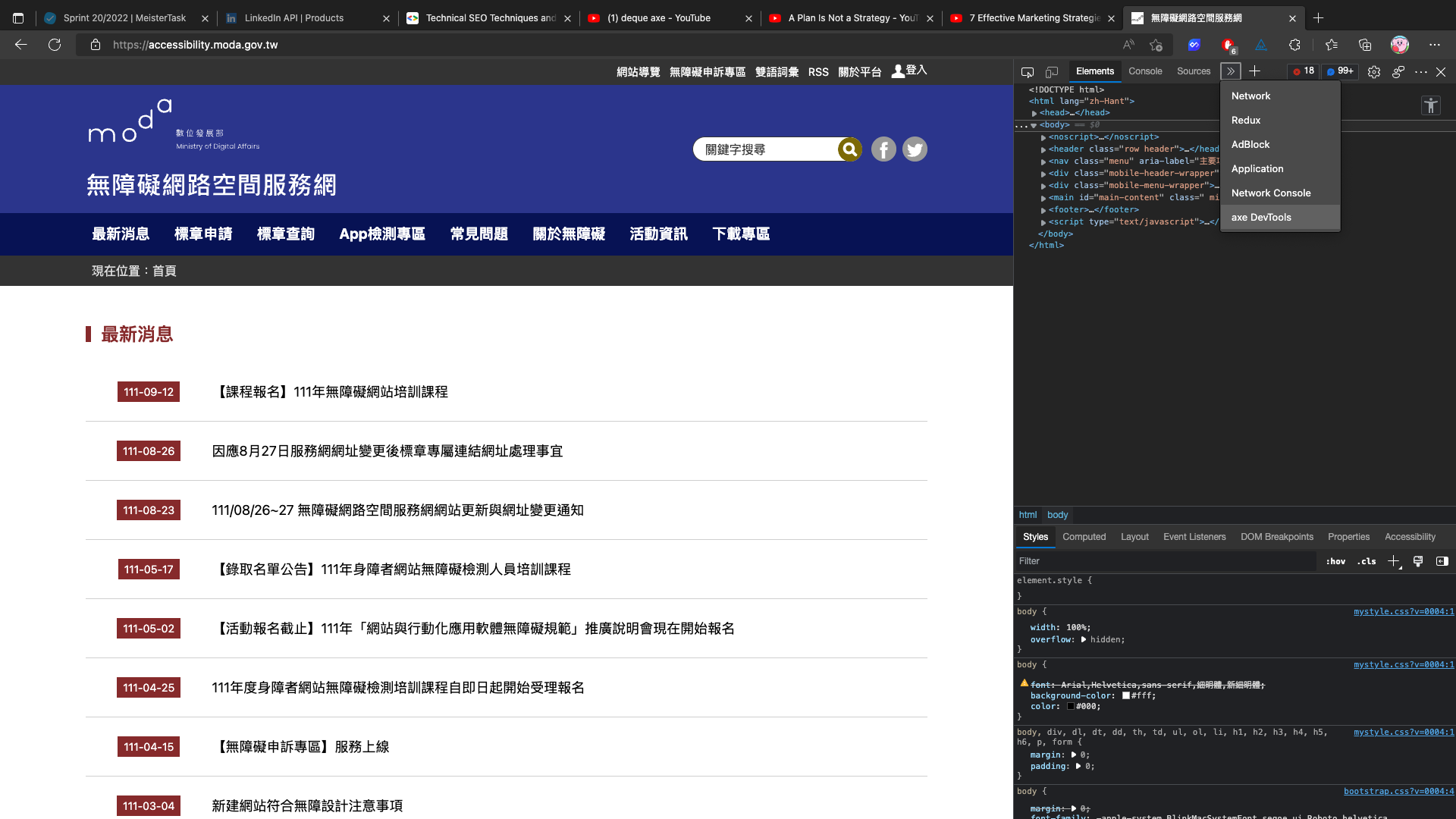Open the Twitter icon link

pyautogui.click(x=915, y=149)
